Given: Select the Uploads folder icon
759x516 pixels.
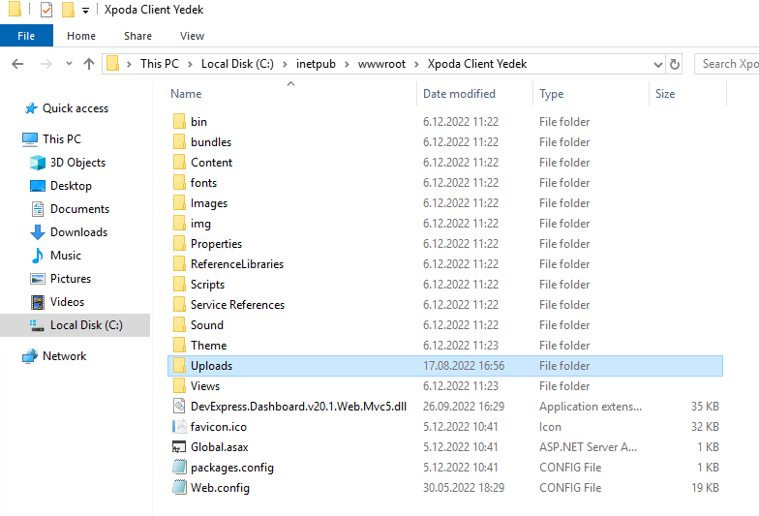Looking at the screenshot, I should (x=179, y=366).
